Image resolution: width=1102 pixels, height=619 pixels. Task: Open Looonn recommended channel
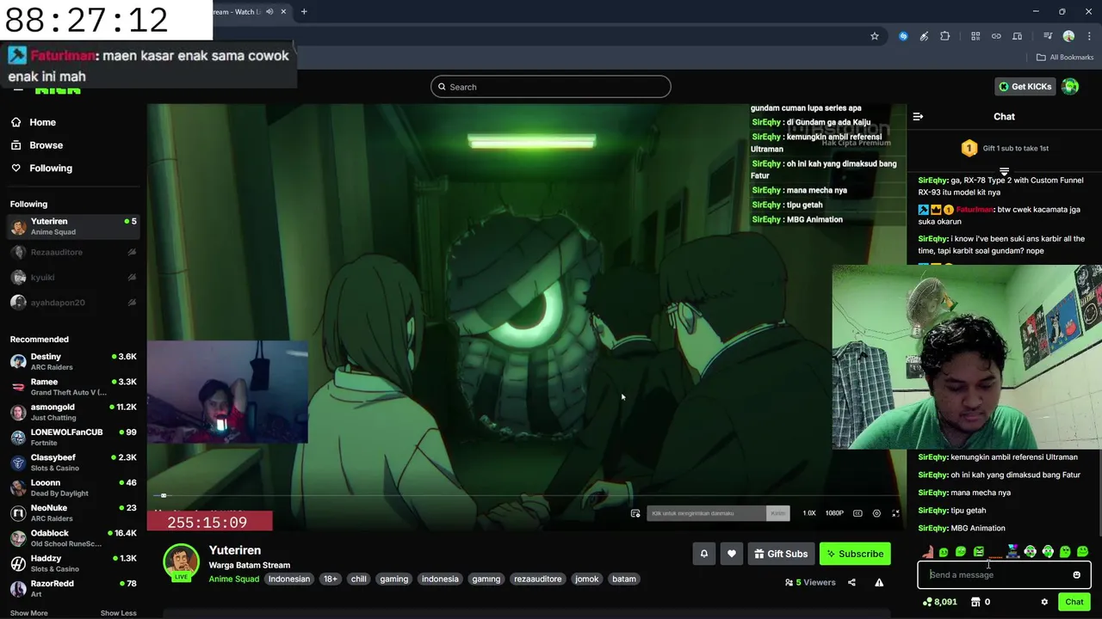pos(73,487)
